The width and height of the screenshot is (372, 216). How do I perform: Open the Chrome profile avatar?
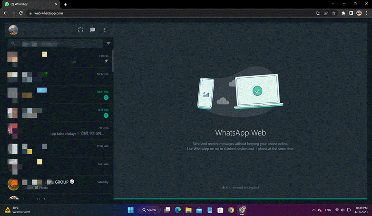pos(359,13)
